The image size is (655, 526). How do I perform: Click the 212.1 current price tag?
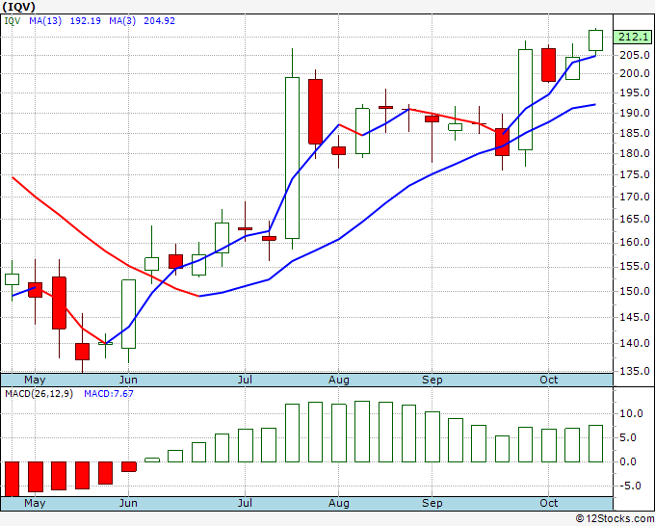pyautogui.click(x=633, y=37)
